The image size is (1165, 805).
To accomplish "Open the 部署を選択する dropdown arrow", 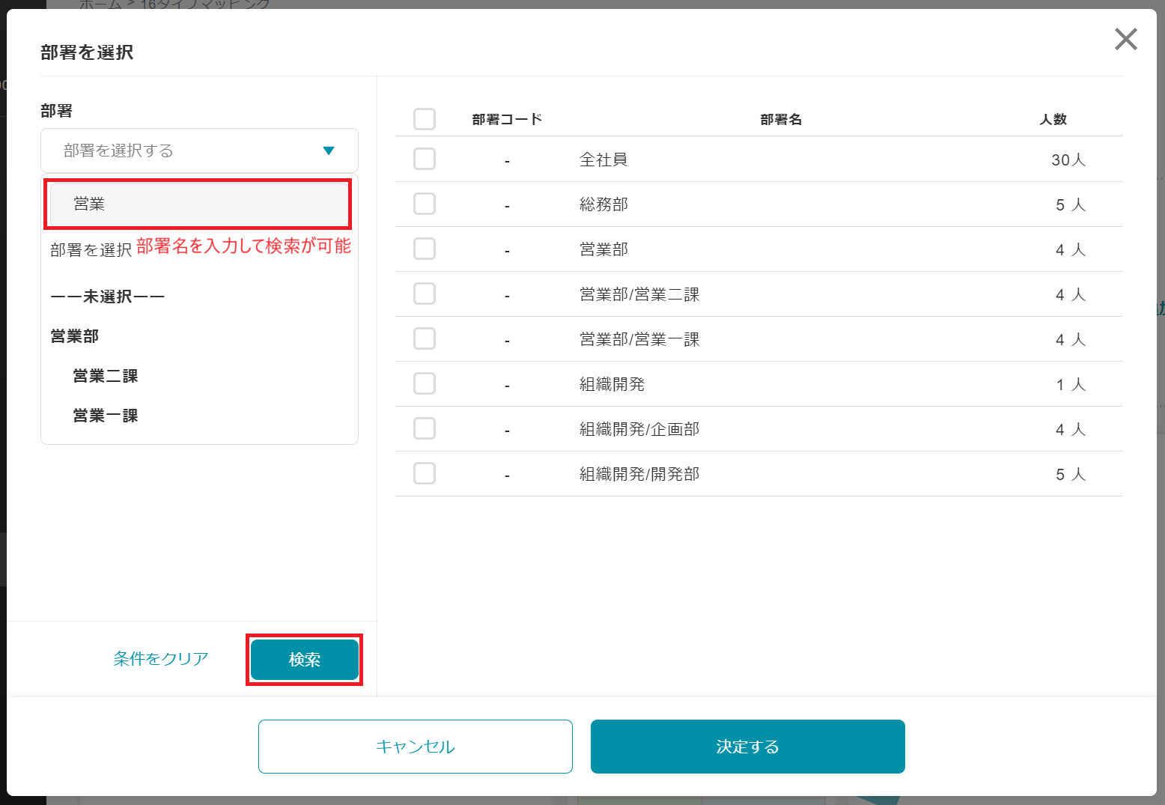I will (329, 150).
